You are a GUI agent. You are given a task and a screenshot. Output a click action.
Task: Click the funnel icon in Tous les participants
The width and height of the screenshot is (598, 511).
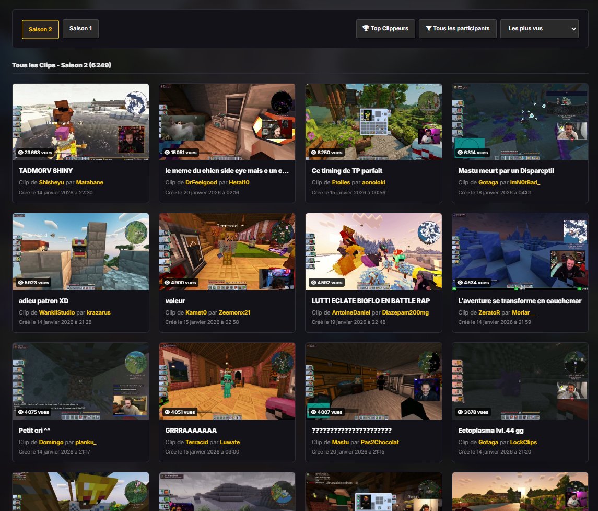point(429,28)
